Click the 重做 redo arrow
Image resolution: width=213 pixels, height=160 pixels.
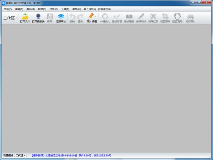point(80,17)
